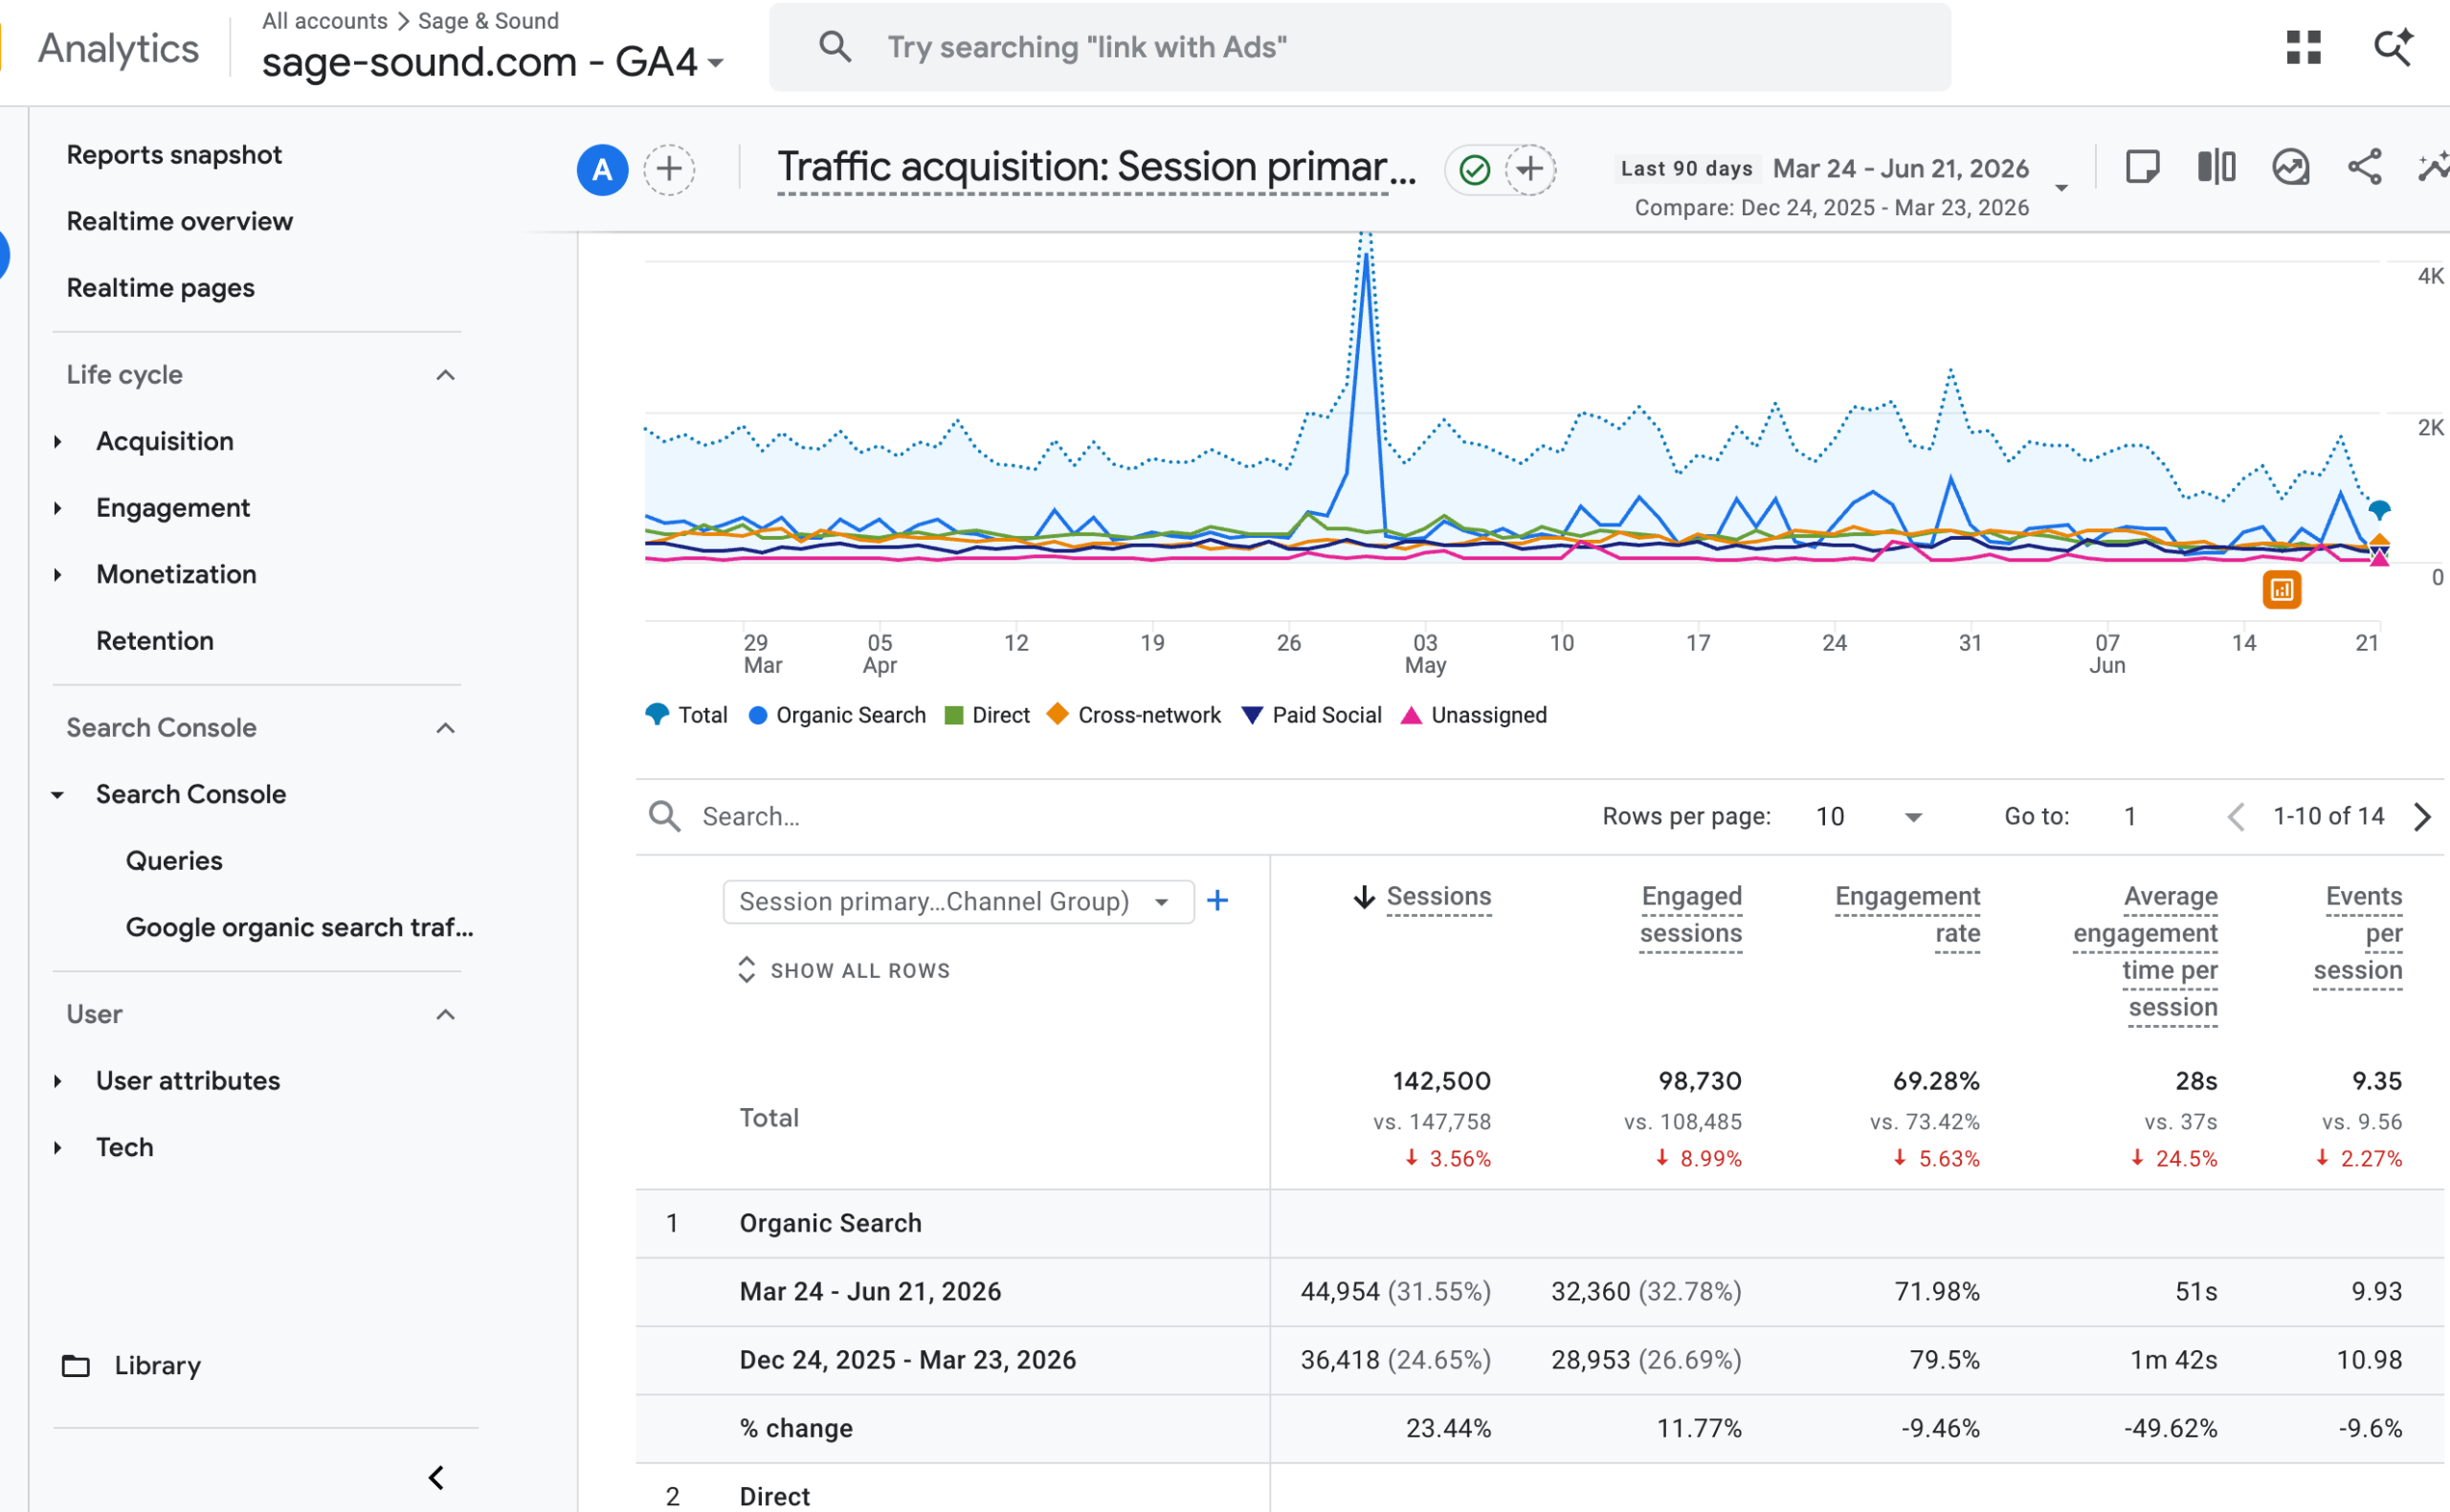Screen dimensions: 2450x1512
Task: Expand User attributes menu
Action: pos(58,1081)
